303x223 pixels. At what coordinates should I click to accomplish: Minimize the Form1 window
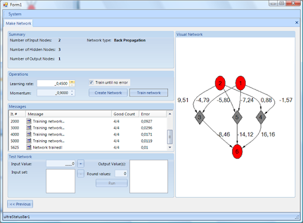(x=273, y=3)
